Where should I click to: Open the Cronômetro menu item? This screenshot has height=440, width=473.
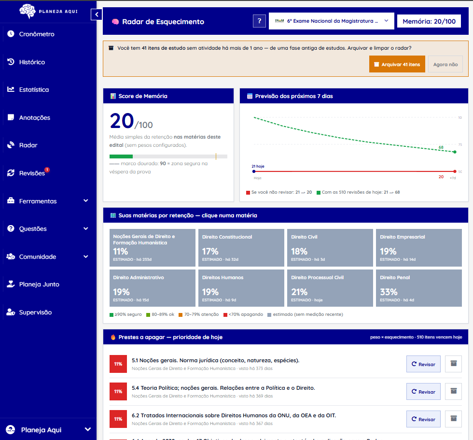(x=48, y=34)
